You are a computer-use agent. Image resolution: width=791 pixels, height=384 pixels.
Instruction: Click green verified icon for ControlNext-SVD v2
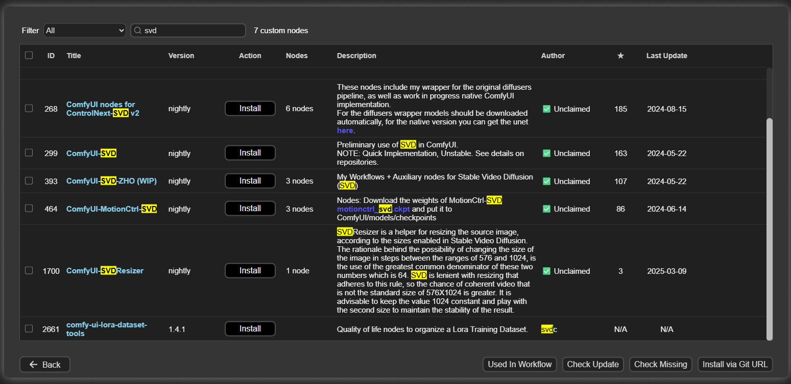546,109
